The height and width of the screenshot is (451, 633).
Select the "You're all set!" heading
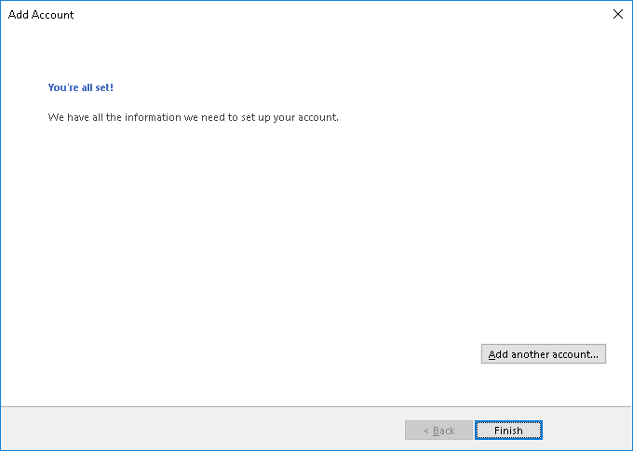point(81,87)
